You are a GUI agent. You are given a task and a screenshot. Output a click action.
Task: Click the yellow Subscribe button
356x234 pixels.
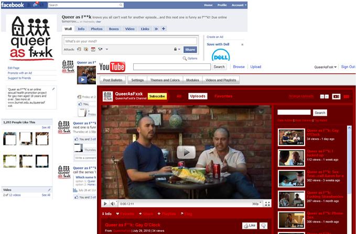[157, 96]
